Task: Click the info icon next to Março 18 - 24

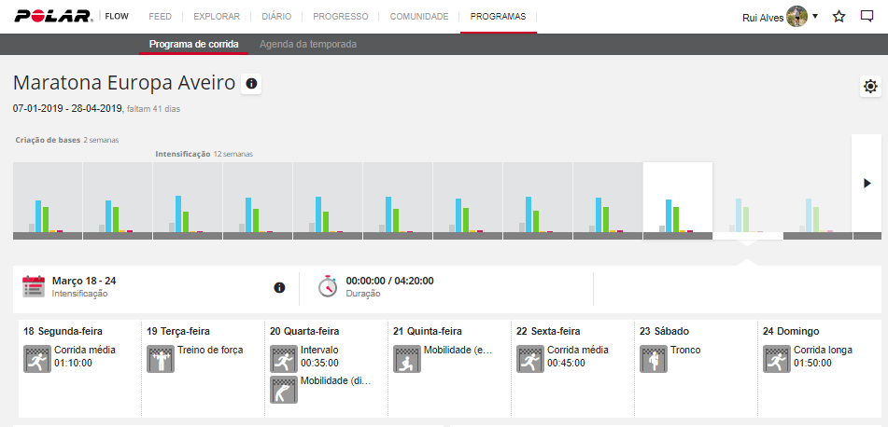Action: (279, 287)
